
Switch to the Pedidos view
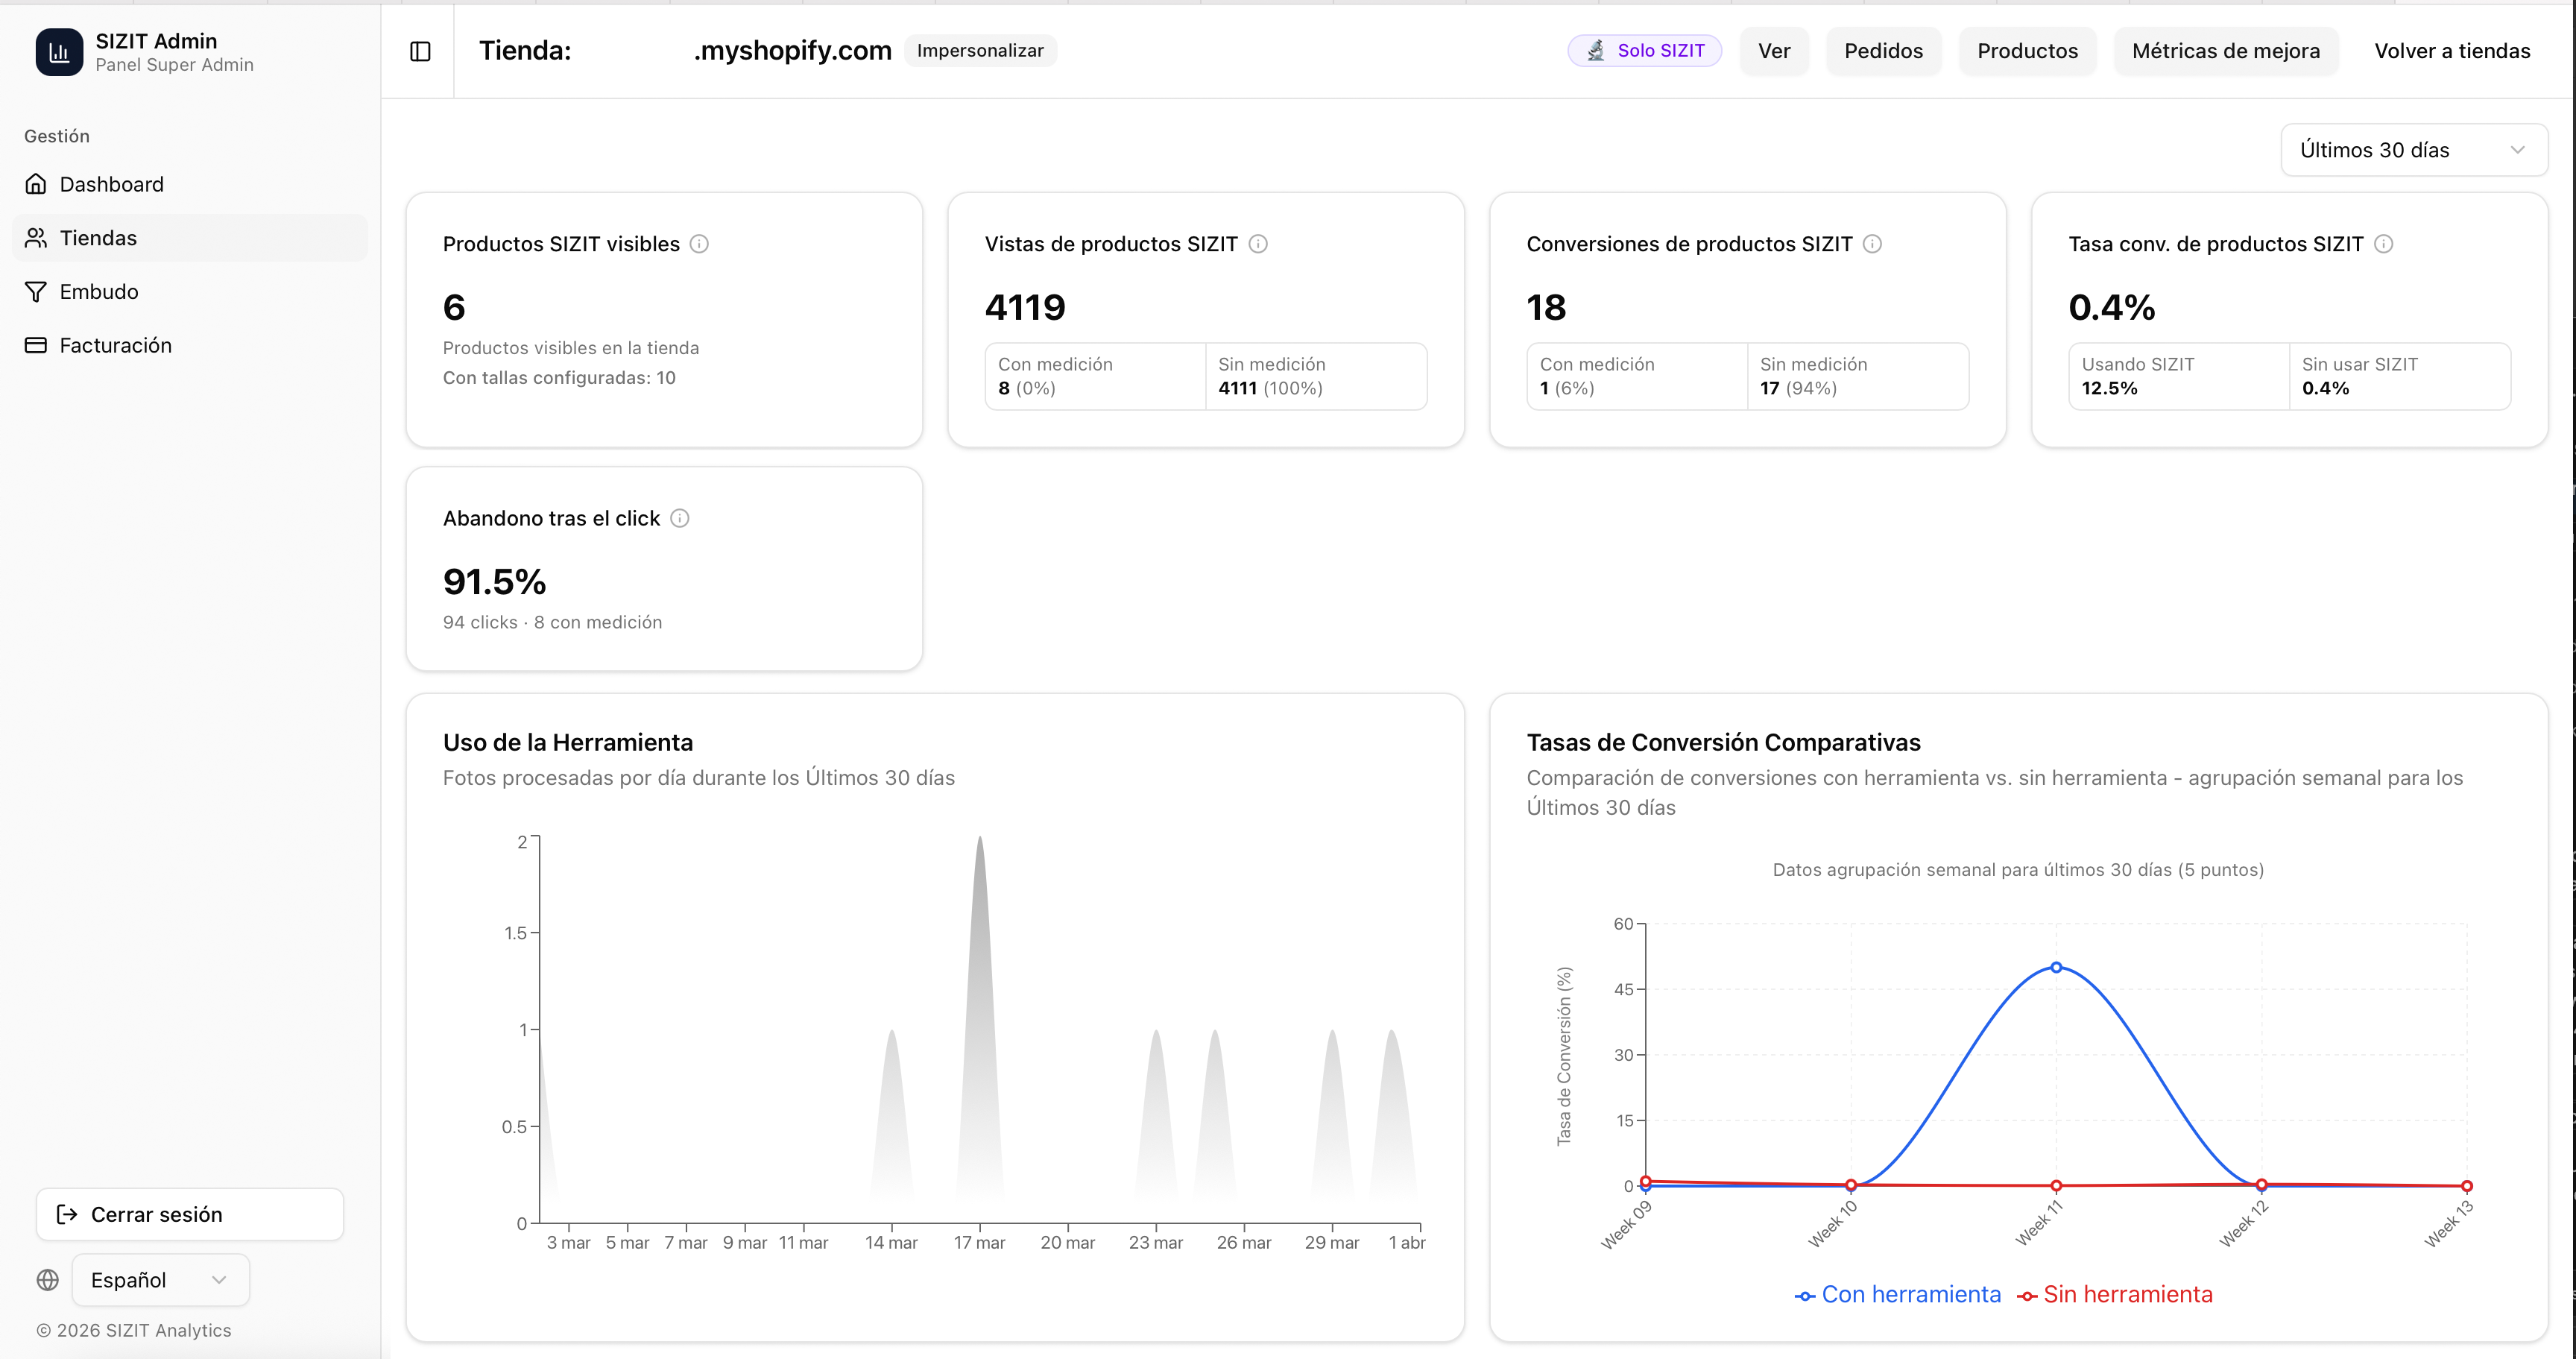point(1883,50)
